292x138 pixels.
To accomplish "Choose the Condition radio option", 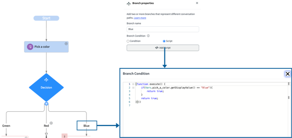I will [x=128, y=41].
